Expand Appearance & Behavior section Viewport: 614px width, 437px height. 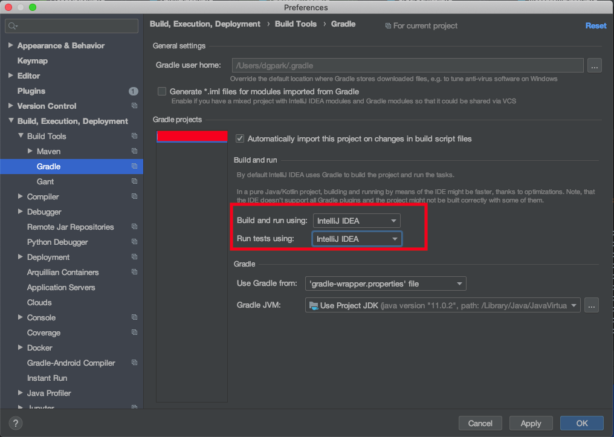pyautogui.click(x=10, y=45)
